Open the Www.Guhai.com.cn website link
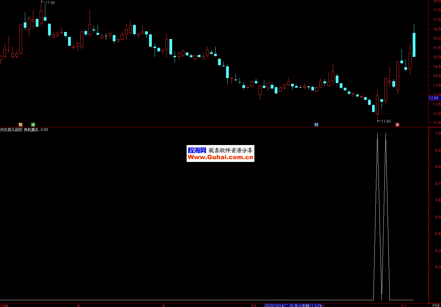The image size is (441, 307). [220, 157]
